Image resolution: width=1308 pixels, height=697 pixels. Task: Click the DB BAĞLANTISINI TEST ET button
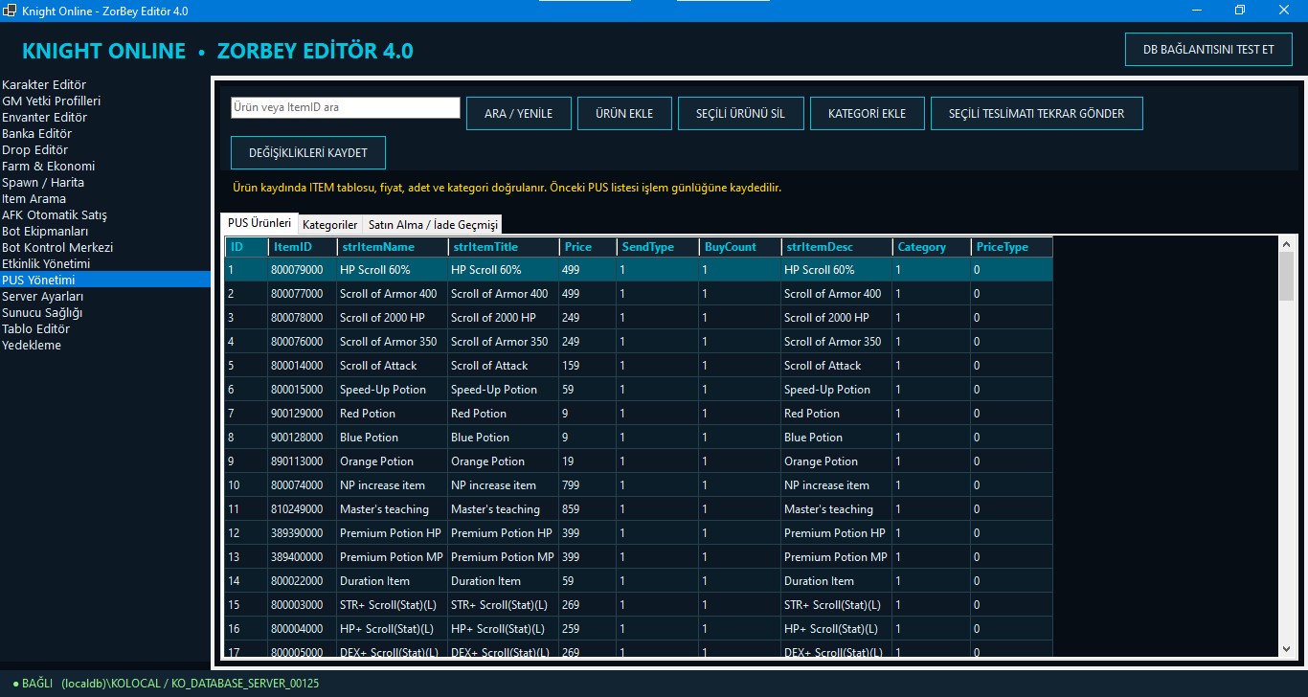(x=1208, y=50)
